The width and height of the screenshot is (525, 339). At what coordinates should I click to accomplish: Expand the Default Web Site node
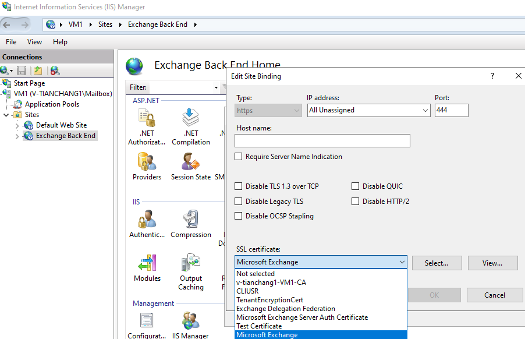point(17,126)
